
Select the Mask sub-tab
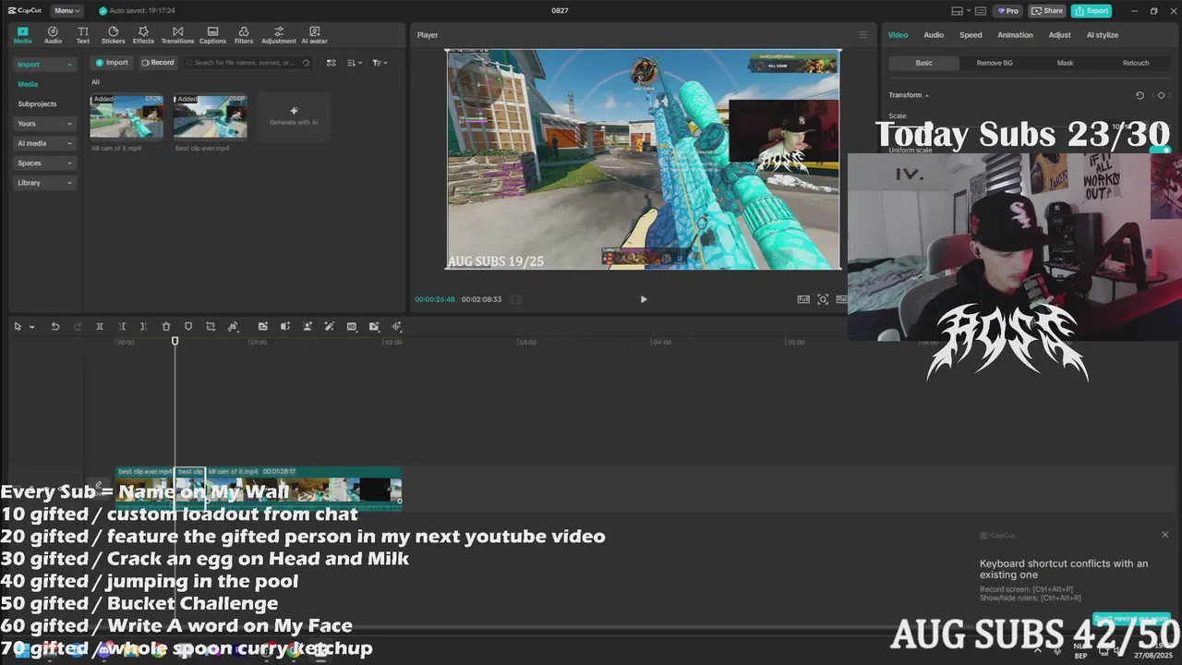[1065, 63]
